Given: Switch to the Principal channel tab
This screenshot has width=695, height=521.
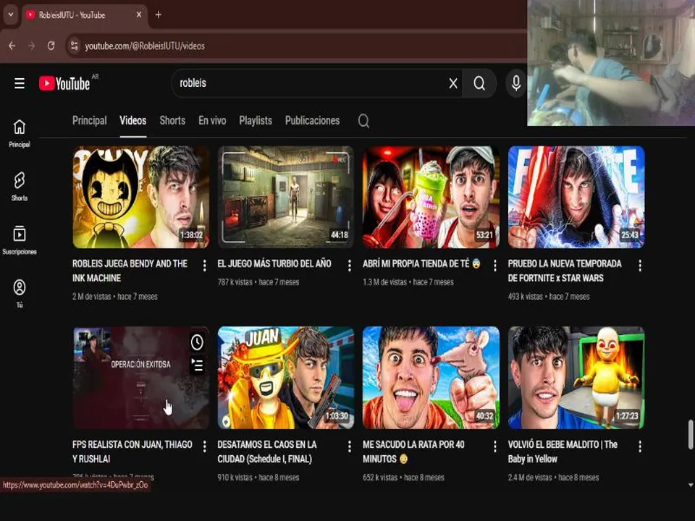Looking at the screenshot, I should coord(90,121).
